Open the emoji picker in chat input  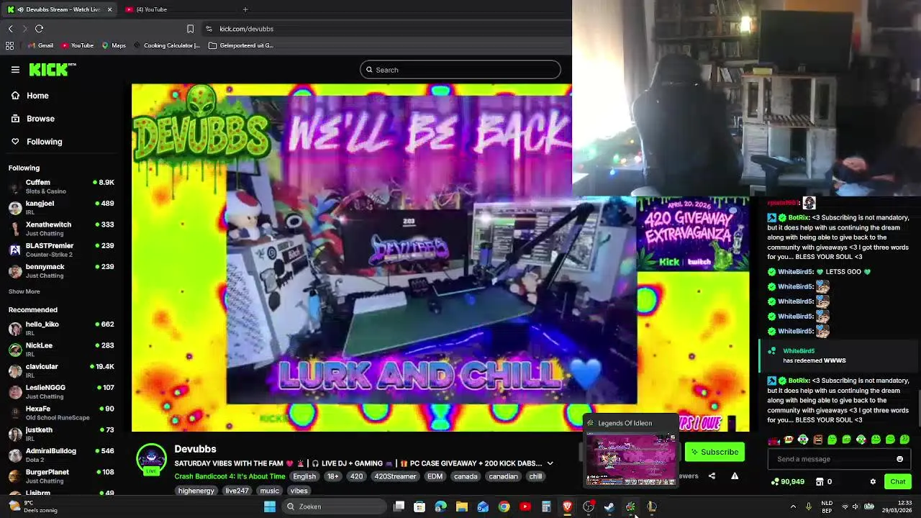(x=899, y=459)
